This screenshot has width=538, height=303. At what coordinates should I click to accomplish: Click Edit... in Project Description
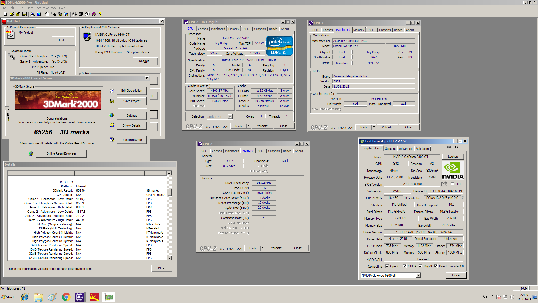pos(63,40)
